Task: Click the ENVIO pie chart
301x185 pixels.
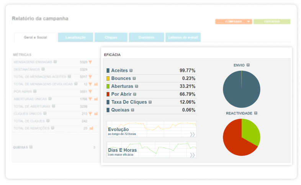Action: 242,89
